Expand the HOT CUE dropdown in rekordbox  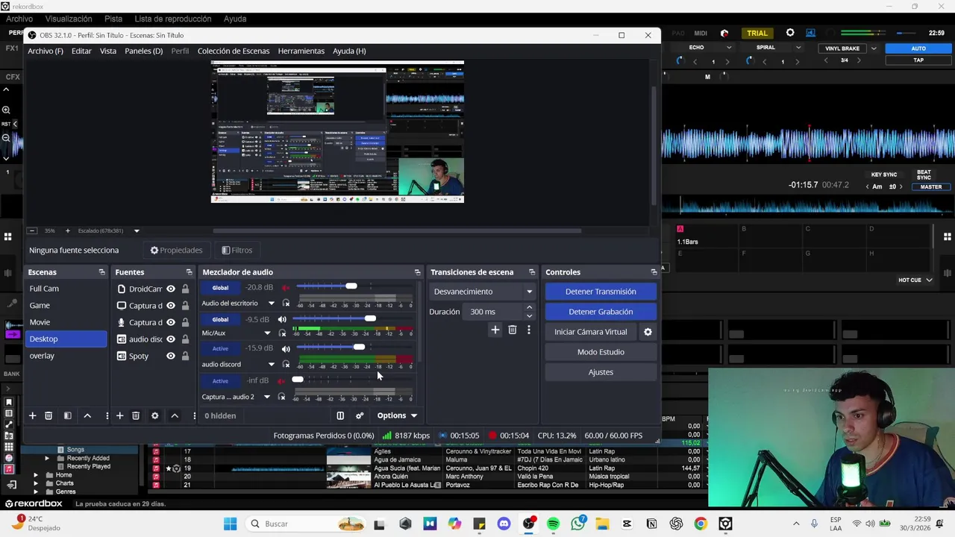[929, 280]
